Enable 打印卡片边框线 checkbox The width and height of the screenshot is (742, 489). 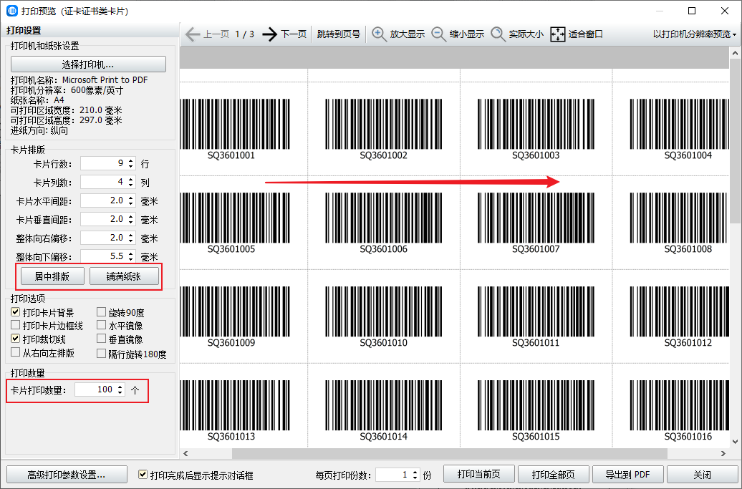16,325
